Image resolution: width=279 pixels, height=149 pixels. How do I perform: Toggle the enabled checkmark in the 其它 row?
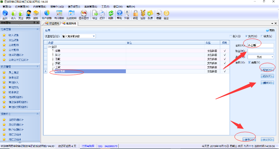[x=225, y=55]
